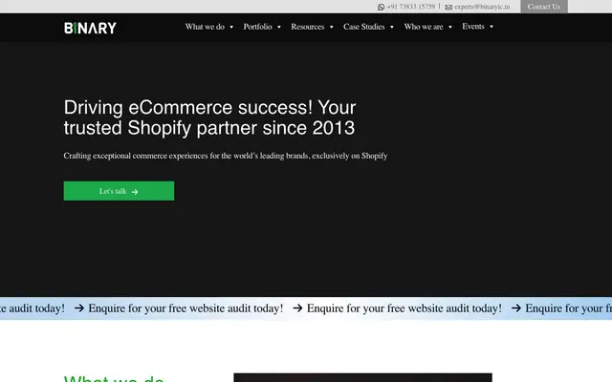
Task: Open the experts@binaryic.in email link
Action: (482, 7)
